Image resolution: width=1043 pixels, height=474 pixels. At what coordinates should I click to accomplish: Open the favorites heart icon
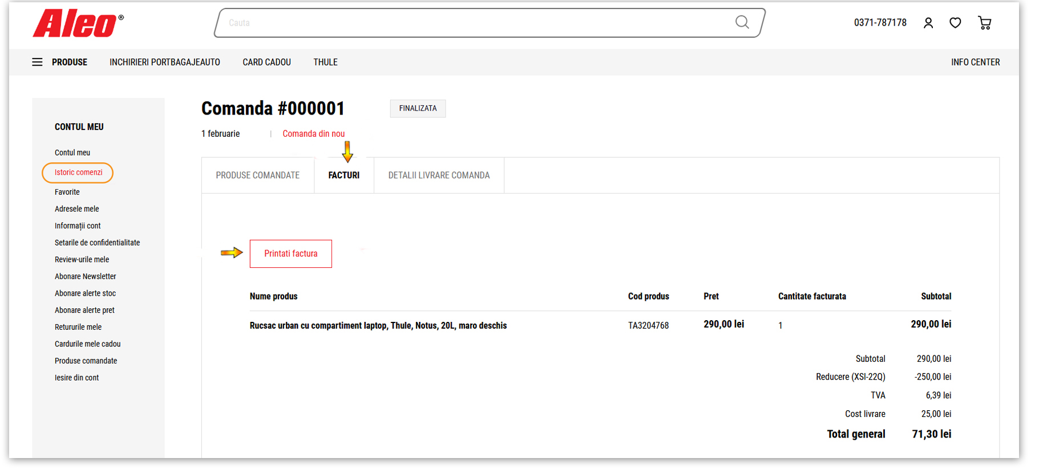(955, 23)
